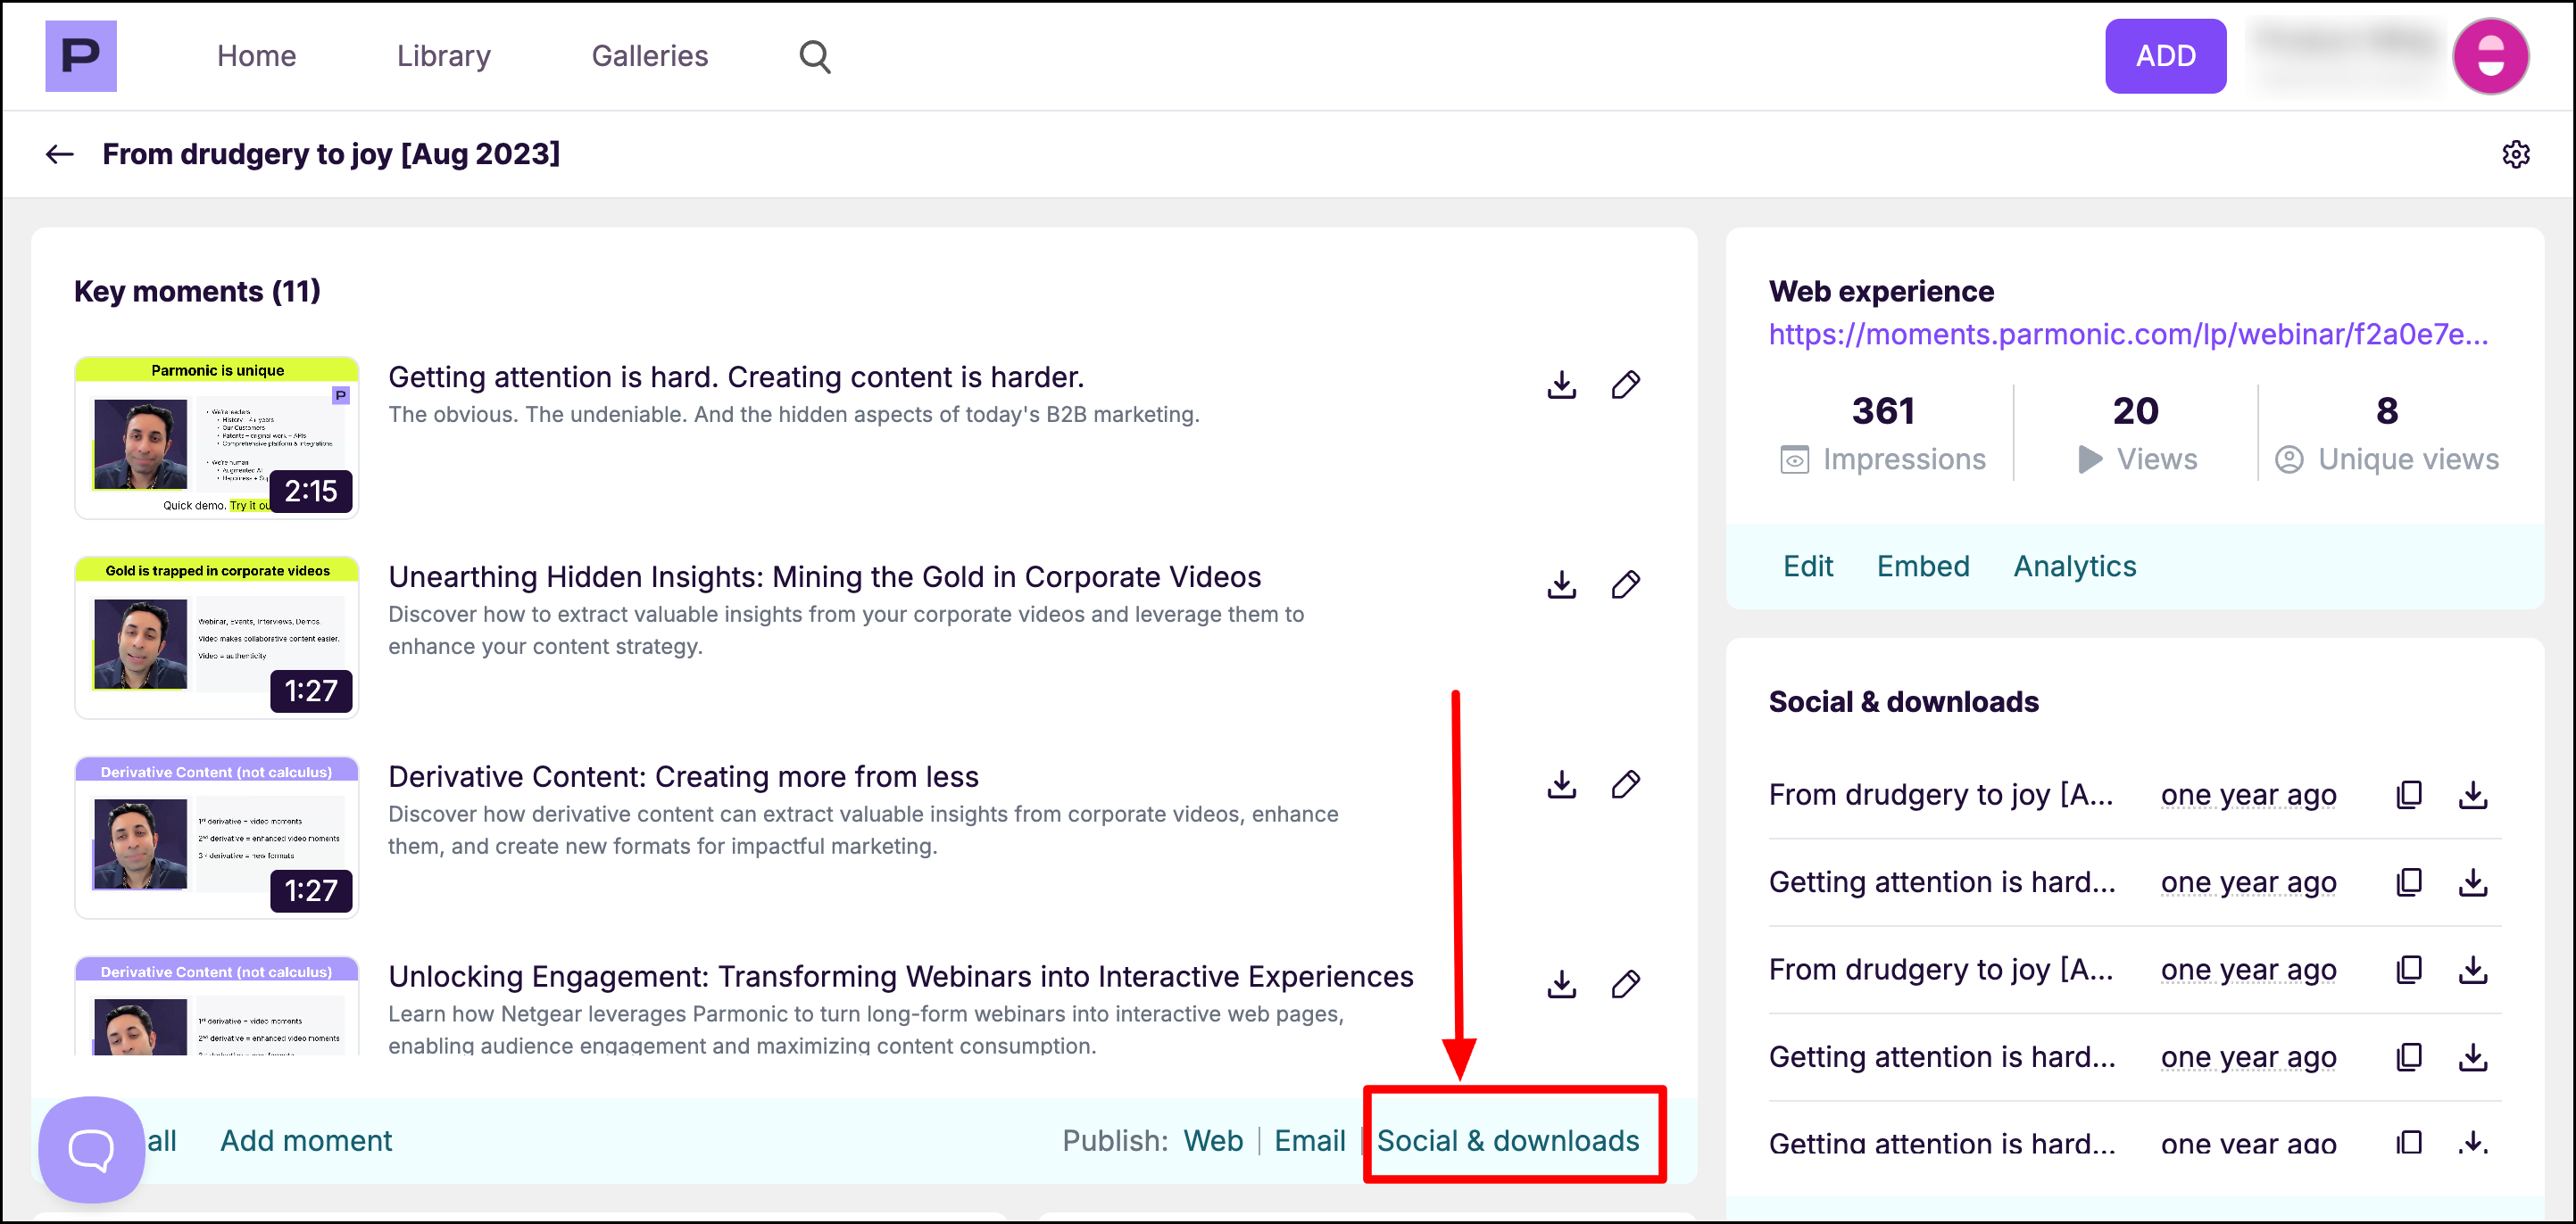The image size is (2576, 1224).
Task: Download 'Derivative Content' moment
Action: pyautogui.click(x=1561, y=784)
